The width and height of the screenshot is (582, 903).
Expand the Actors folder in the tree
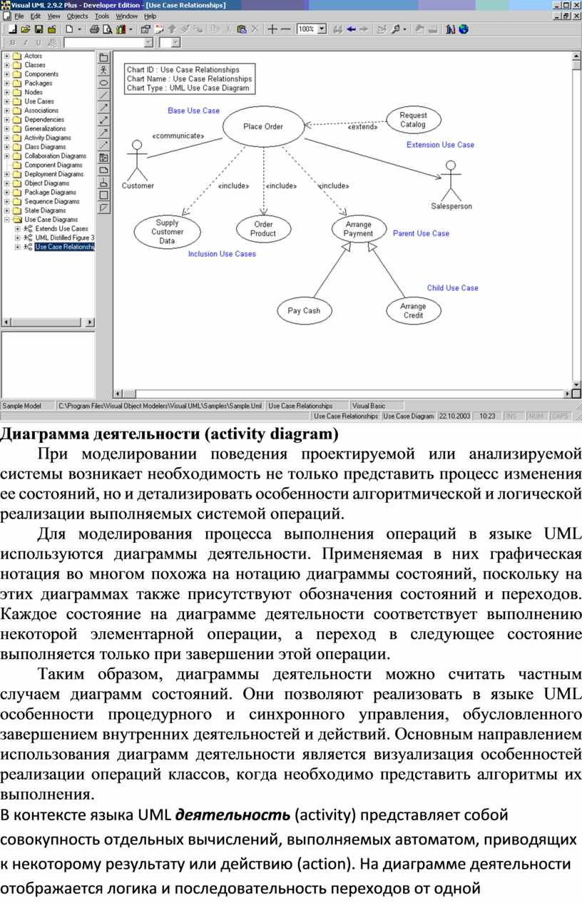(x=6, y=56)
